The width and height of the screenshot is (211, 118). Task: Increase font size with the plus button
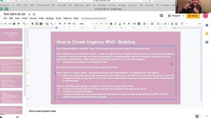pos(106,24)
